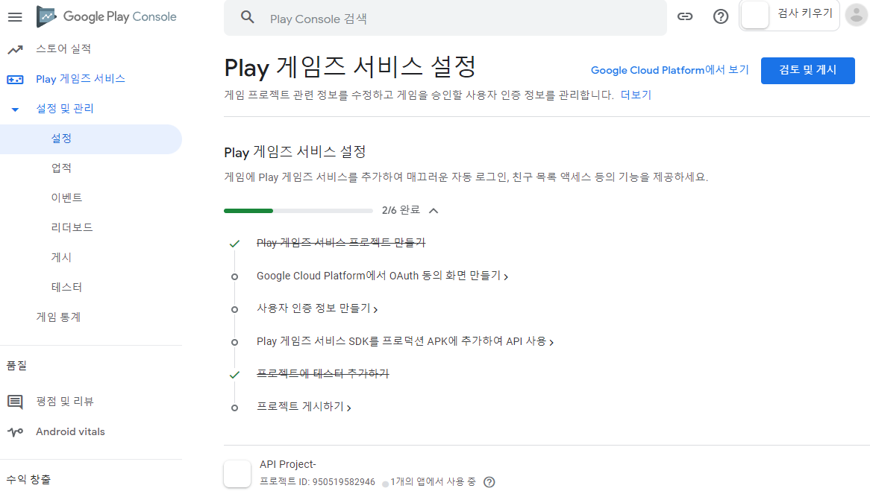
Task: Click the 품질 section heading
Action: [x=16, y=366]
